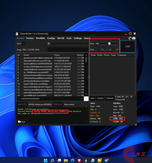Click the Select CFG button
This screenshot has width=152, height=163.
pyautogui.click(x=22, y=104)
